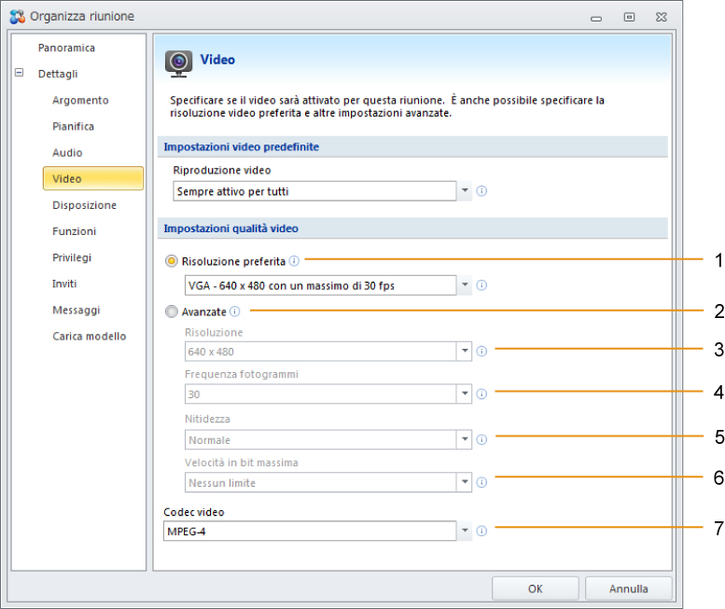Viewport: 725px width, 609px height.
Task: Click info icon next to Codec video dropdown
Action: pos(481,531)
